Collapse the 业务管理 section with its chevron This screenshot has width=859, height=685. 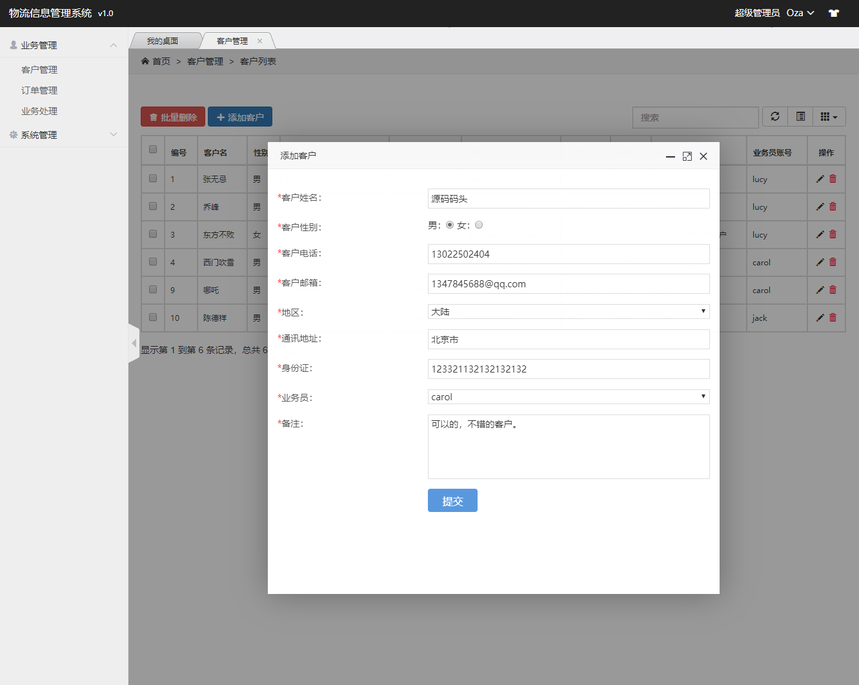114,45
